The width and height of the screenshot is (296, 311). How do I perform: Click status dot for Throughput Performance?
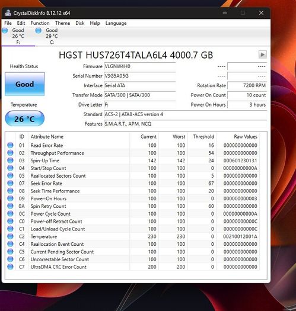pyautogui.click(x=10, y=153)
